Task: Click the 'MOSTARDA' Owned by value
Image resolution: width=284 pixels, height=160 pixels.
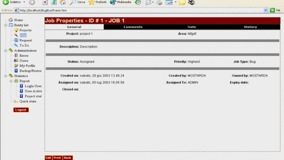Action: [x=258, y=76]
